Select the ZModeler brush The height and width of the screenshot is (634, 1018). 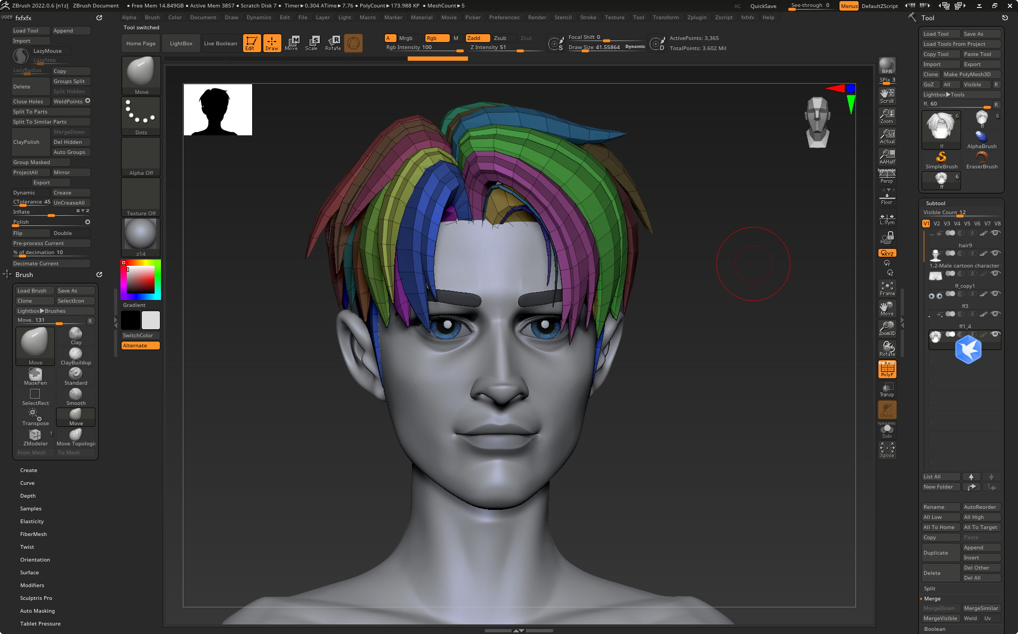(x=35, y=437)
